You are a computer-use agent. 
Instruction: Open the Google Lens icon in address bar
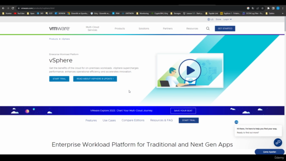click(x=248, y=8)
